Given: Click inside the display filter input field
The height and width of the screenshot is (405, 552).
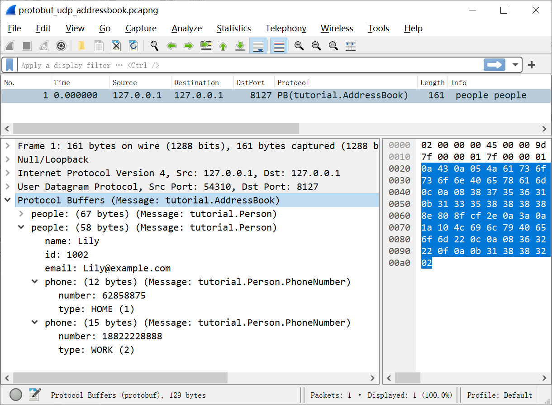Looking at the screenshot, I should point(226,65).
